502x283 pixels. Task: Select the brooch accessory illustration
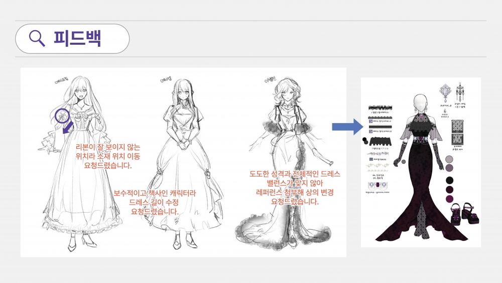click(444, 92)
